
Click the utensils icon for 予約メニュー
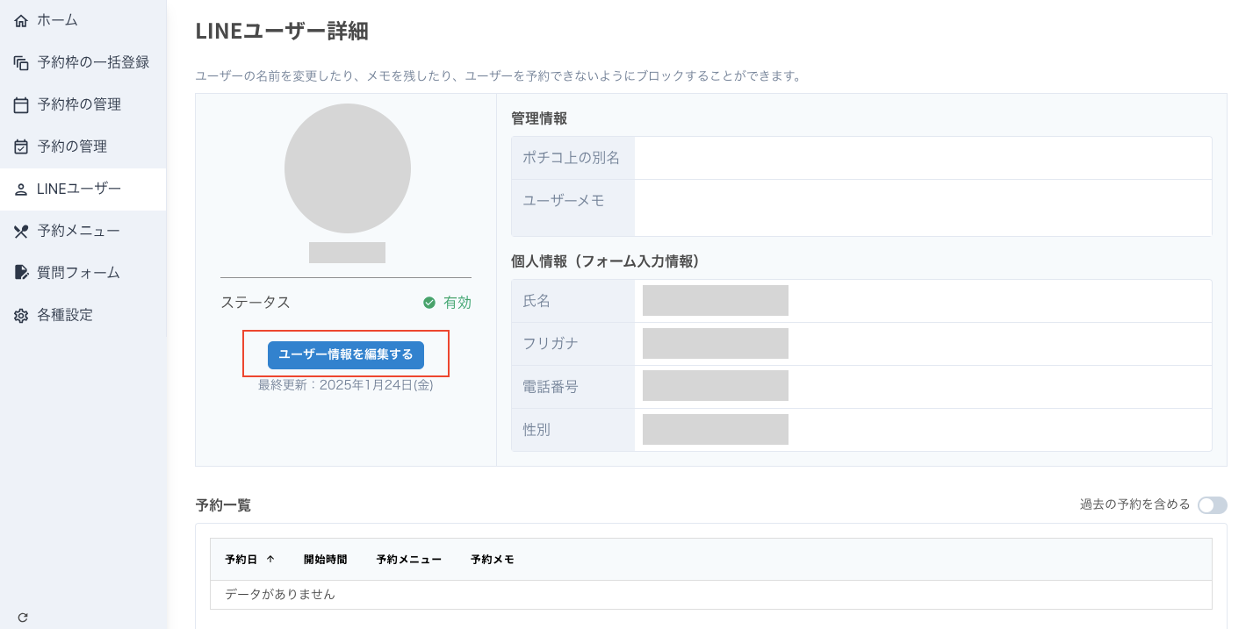21,232
